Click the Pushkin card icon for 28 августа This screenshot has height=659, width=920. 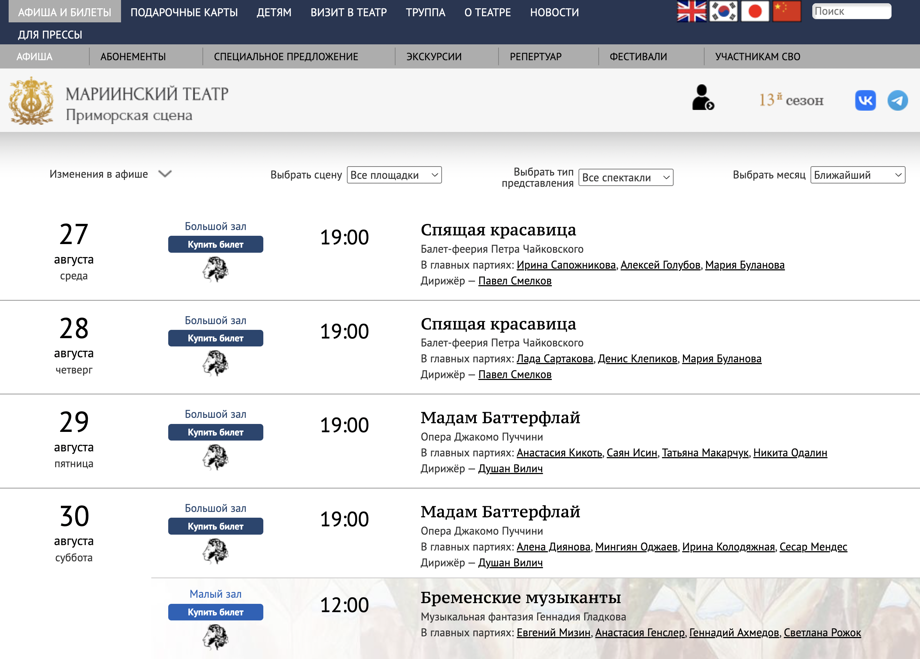215,363
